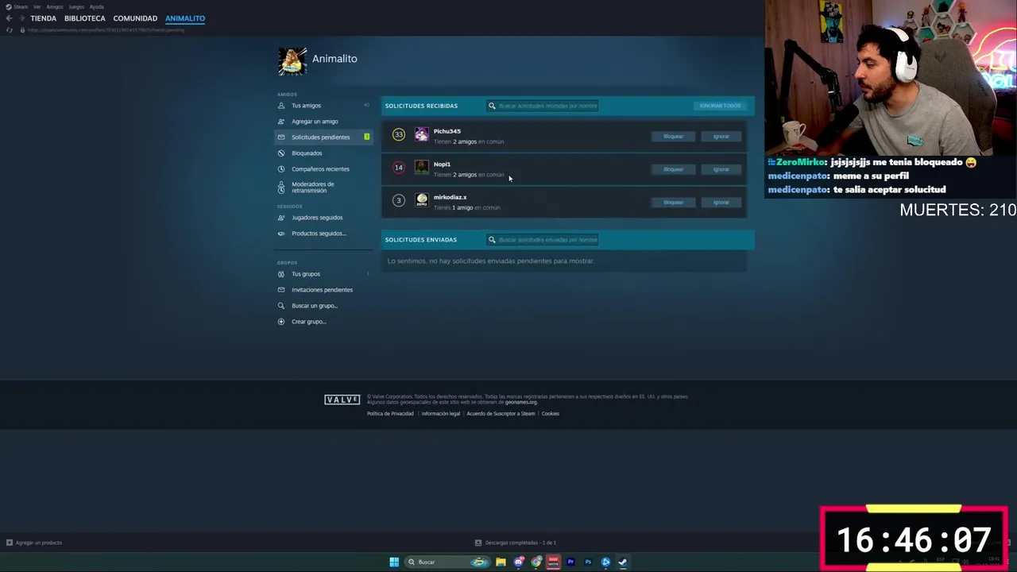This screenshot has width=1017, height=572.
Task: Focus the received requests search field
Action: point(543,106)
